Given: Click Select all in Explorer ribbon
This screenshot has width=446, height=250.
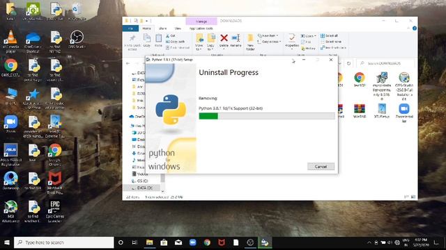Looking at the screenshot, I should click(329, 35).
